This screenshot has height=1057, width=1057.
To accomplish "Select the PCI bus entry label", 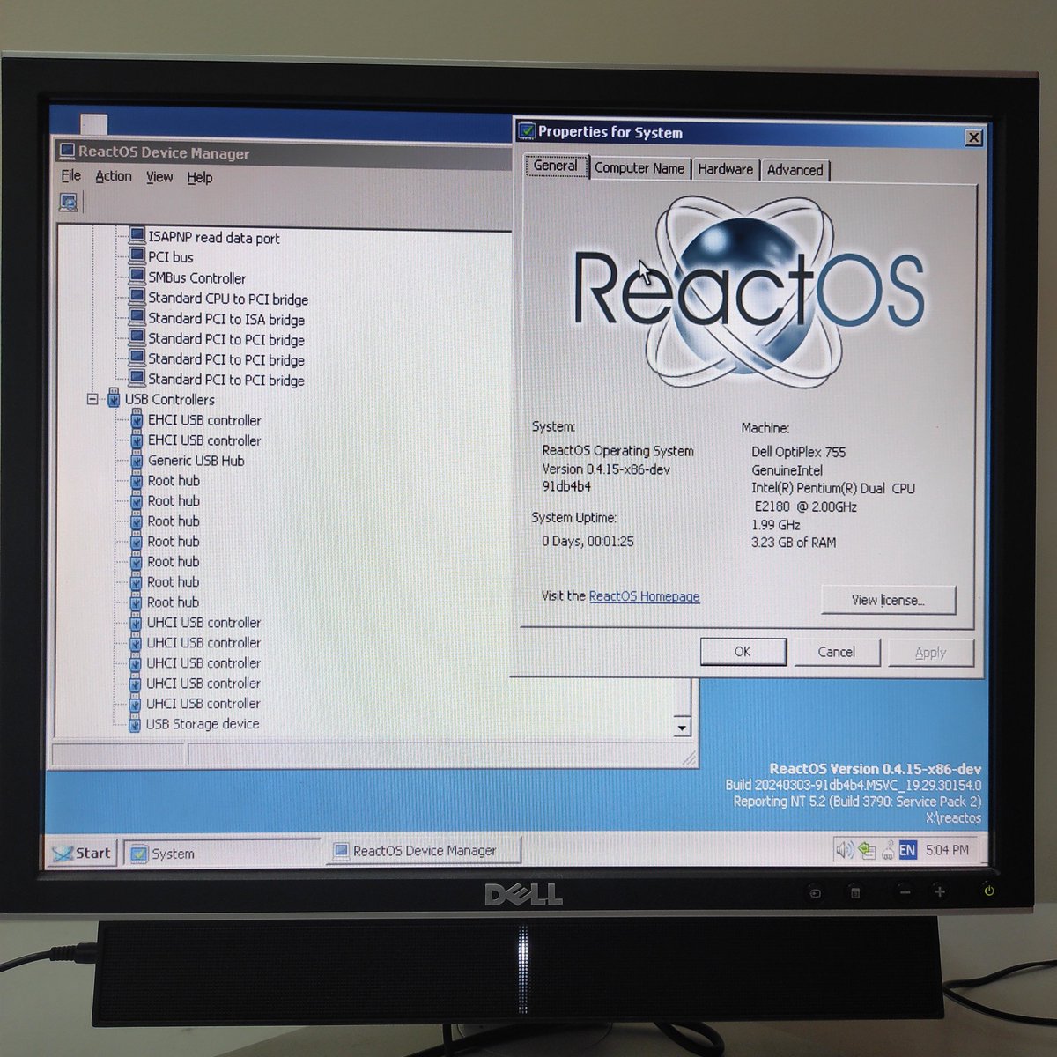I will (171, 257).
